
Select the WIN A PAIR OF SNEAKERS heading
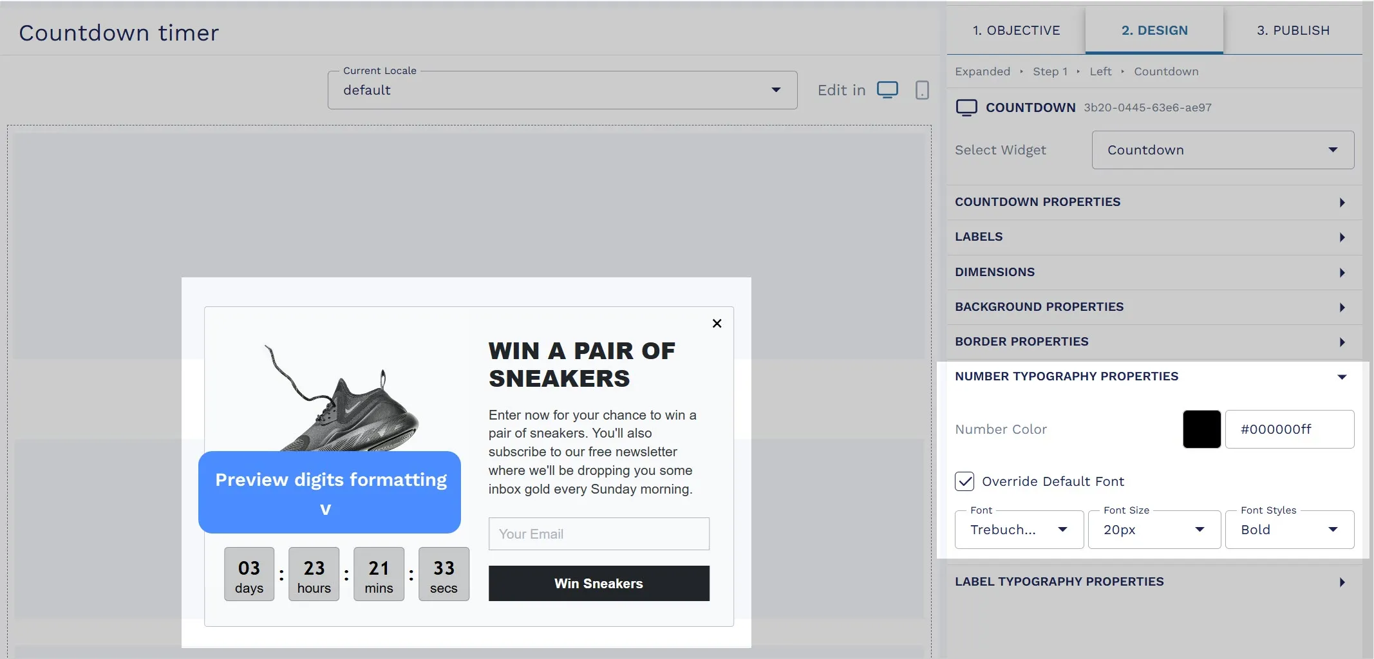click(x=581, y=364)
